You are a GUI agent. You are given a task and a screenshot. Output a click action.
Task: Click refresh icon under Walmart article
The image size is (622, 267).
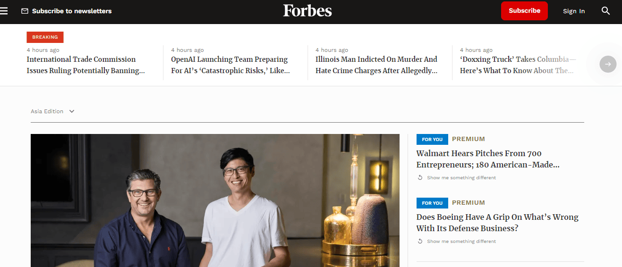tap(420, 178)
